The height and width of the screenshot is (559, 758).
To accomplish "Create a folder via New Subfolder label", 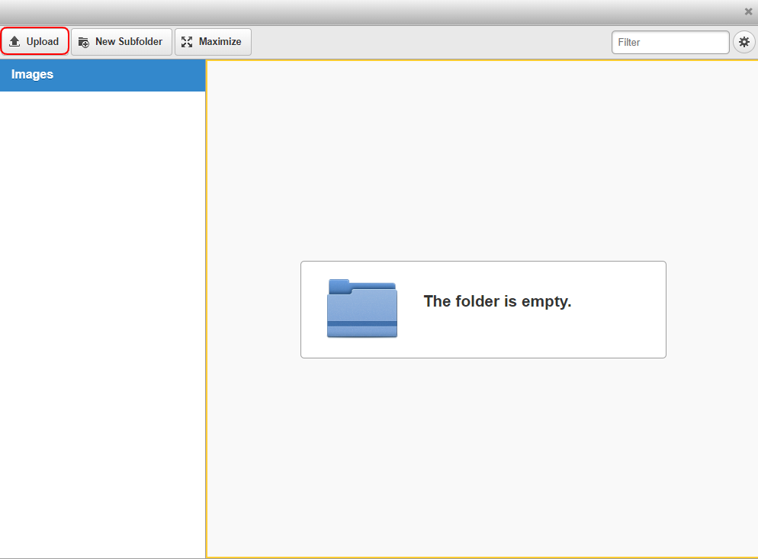I will [128, 42].
